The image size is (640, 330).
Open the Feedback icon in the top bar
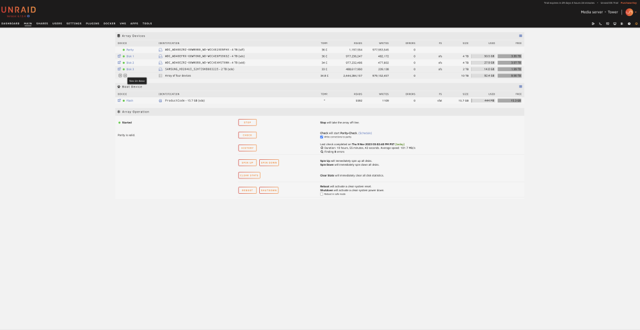coord(607,24)
